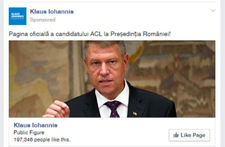Click the thumbs-up icon on Like Page
225x147 pixels.
[176, 135]
